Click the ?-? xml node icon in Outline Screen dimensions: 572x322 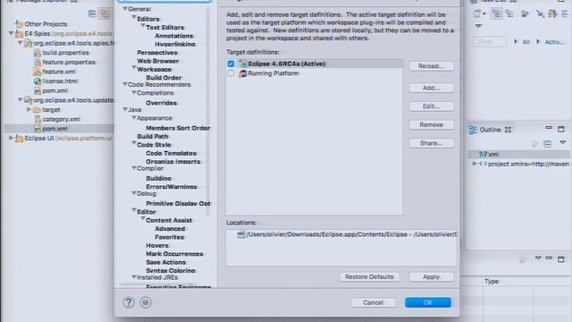(483, 154)
